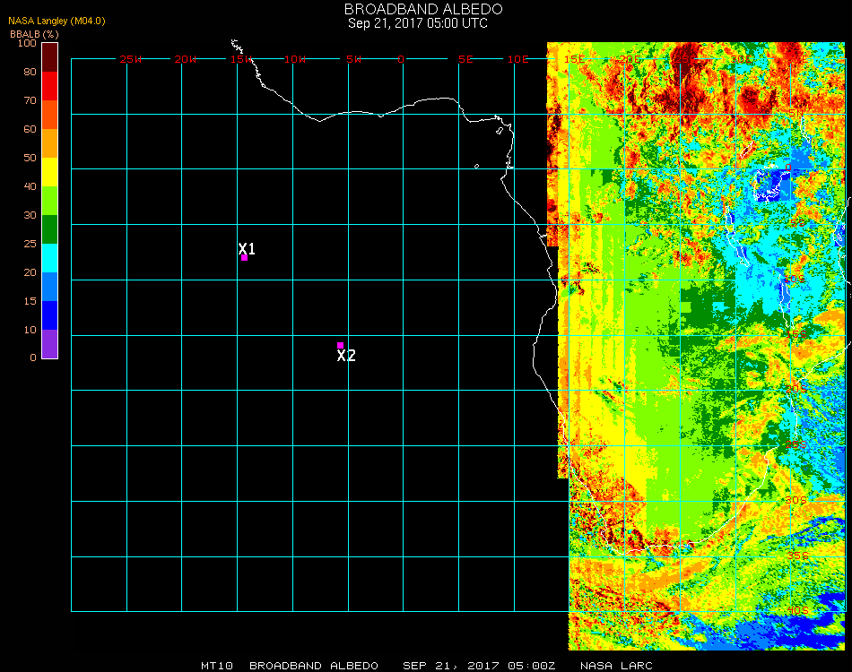
Task: Click the 20S latitude label
Action: pyautogui.click(x=796, y=389)
